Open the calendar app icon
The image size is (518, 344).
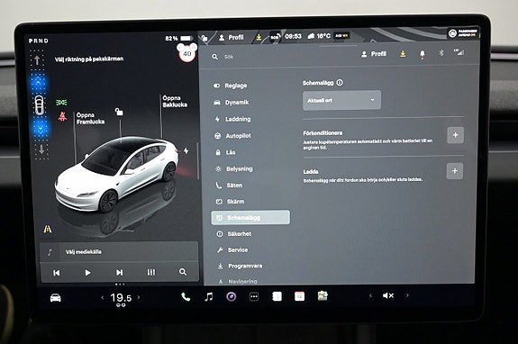299,296
